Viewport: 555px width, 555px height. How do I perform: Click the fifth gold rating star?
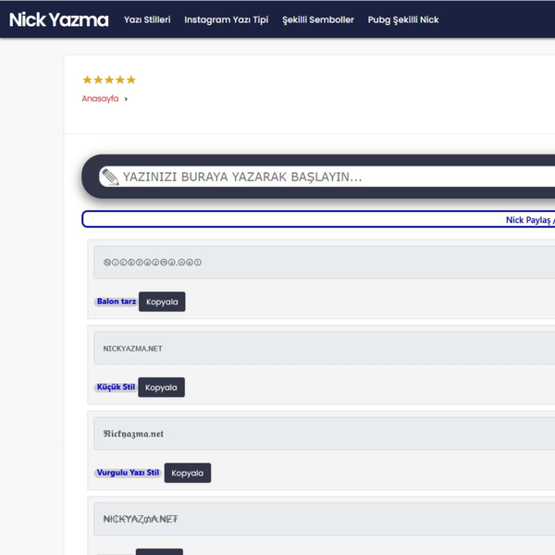pyautogui.click(x=131, y=80)
